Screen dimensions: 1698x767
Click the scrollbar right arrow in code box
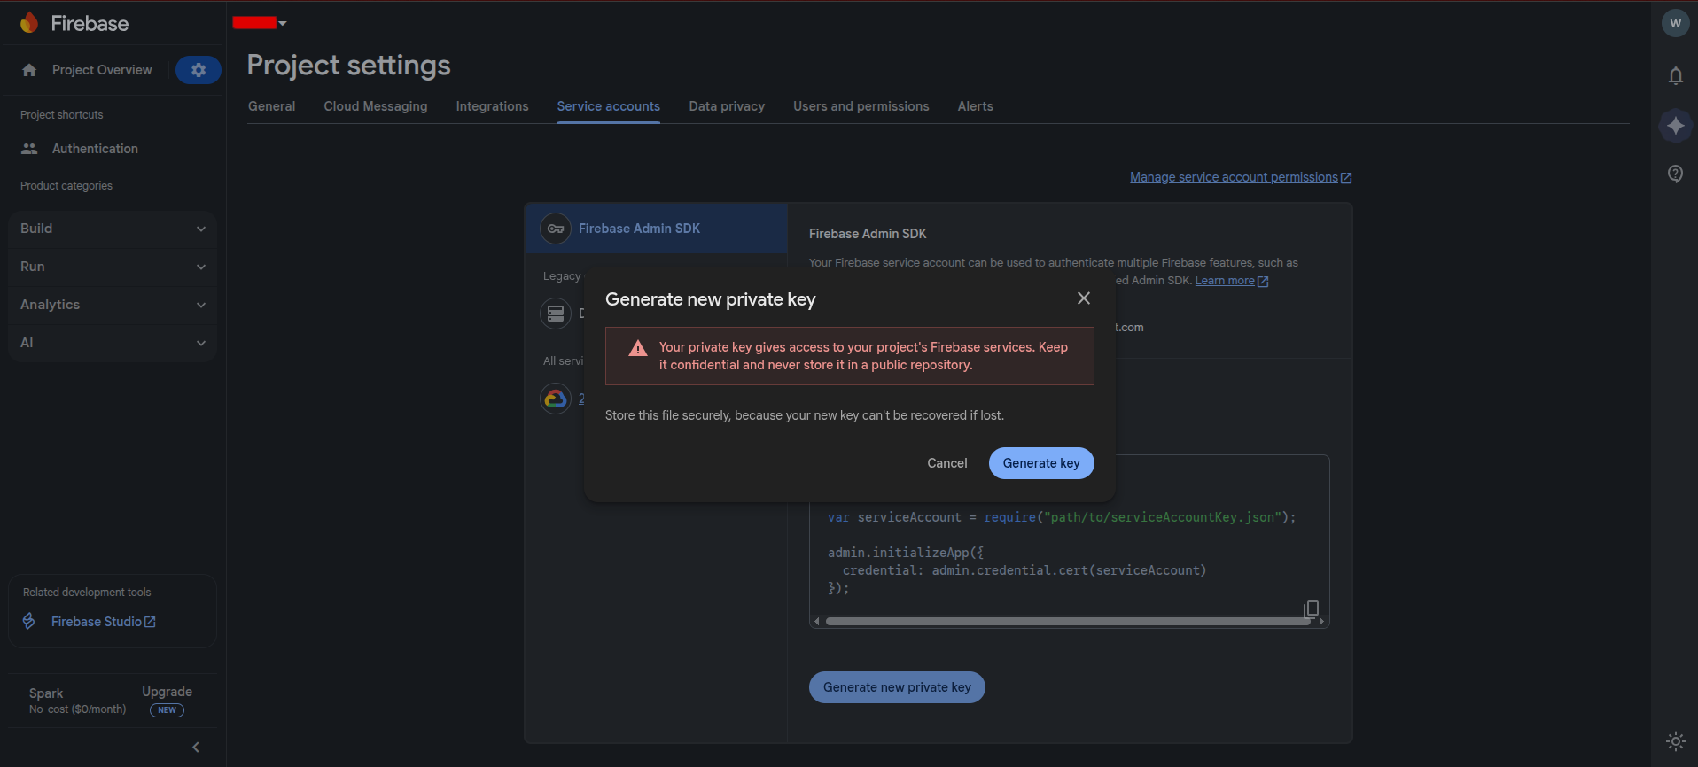tap(1321, 622)
